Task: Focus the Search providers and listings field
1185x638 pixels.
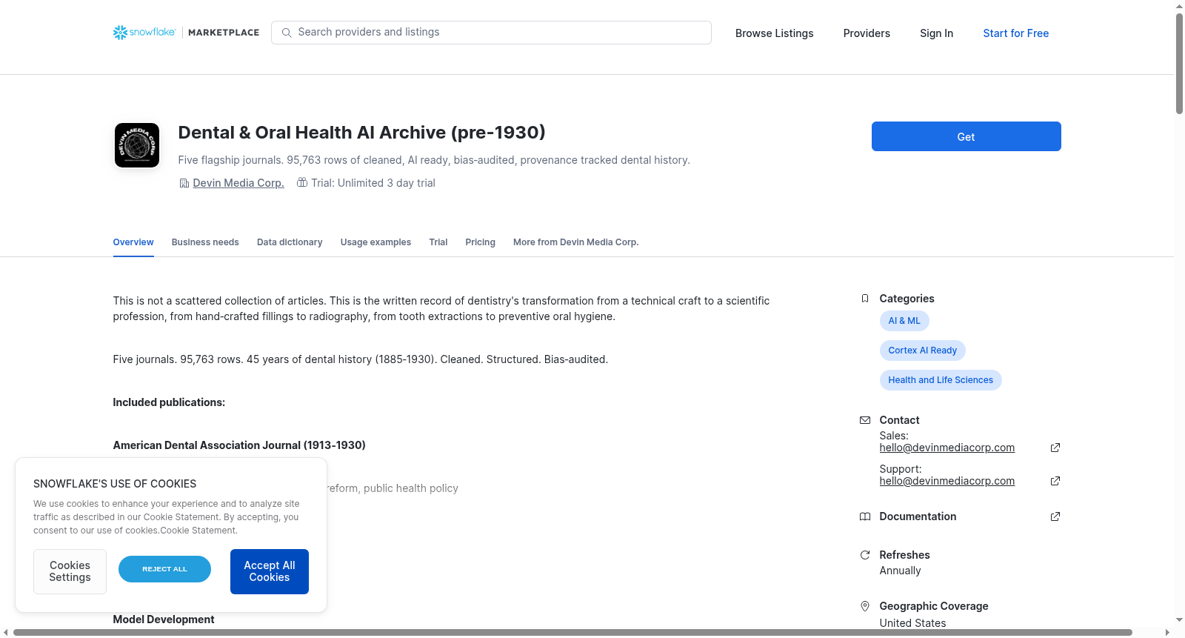Action: (491, 33)
